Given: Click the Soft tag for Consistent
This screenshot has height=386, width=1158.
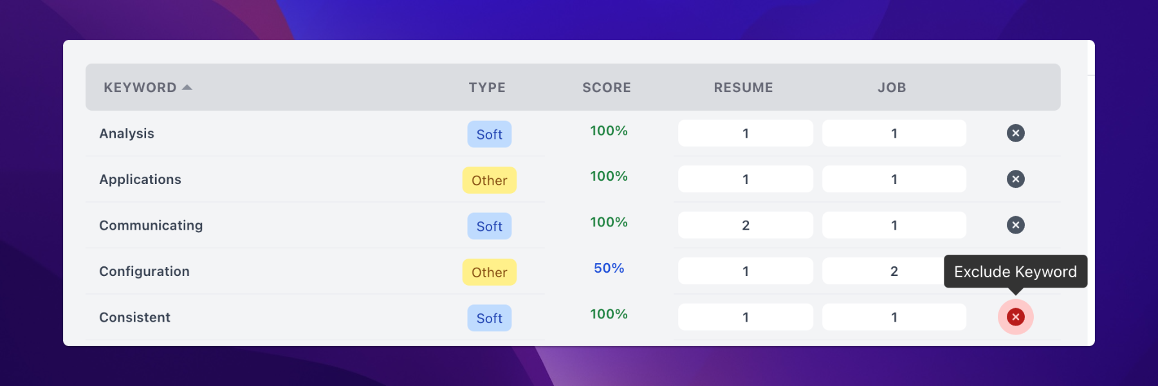Looking at the screenshot, I should tap(489, 318).
